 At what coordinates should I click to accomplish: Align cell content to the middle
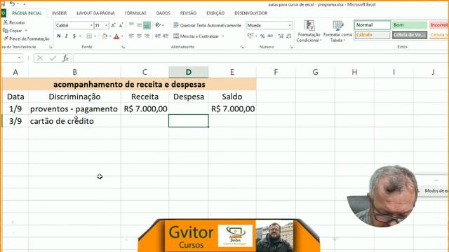click(x=139, y=25)
